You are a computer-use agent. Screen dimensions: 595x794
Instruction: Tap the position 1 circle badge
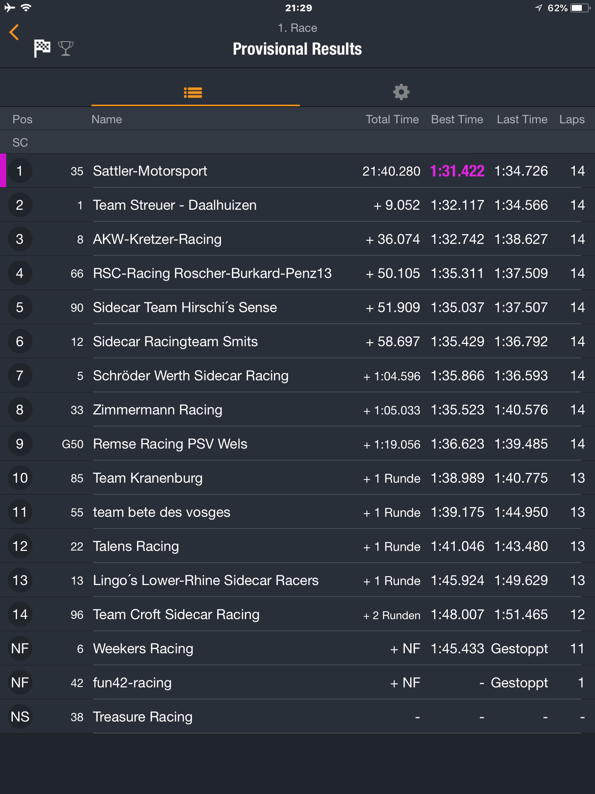(x=20, y=171)
